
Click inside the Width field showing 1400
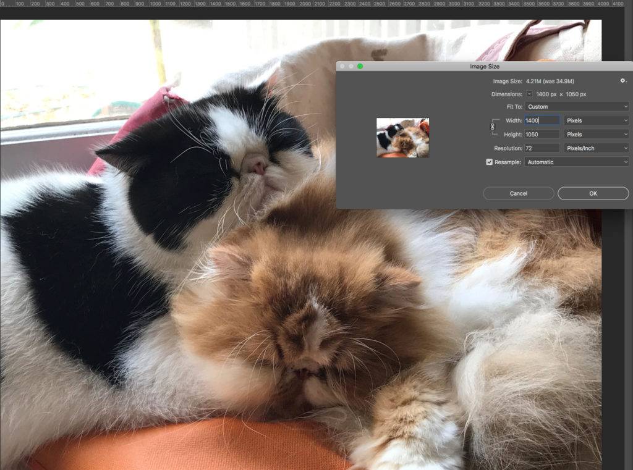tap(541, 120)
